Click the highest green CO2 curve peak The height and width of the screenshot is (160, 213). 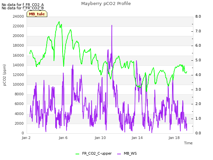click(59, 22)
